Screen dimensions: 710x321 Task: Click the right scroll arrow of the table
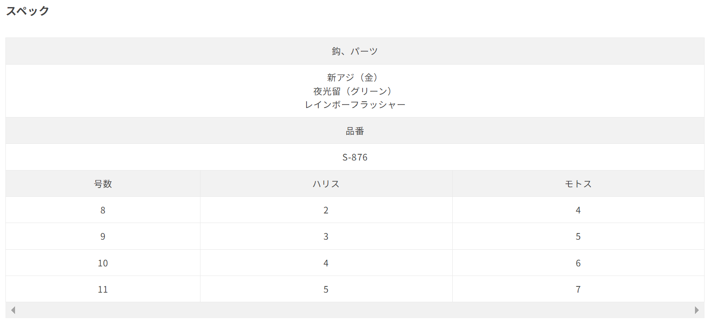[697, 310]
